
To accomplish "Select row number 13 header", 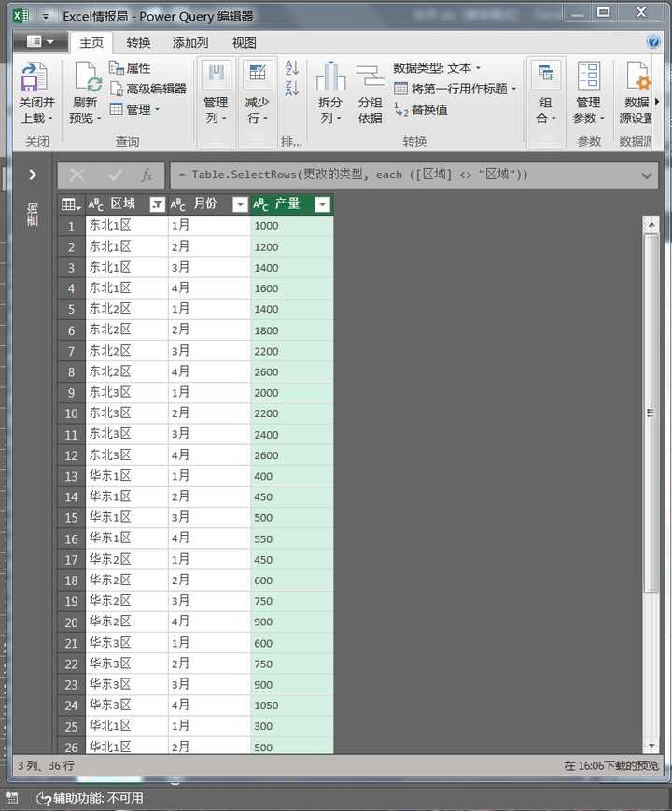I will click(x=71, y=476).
